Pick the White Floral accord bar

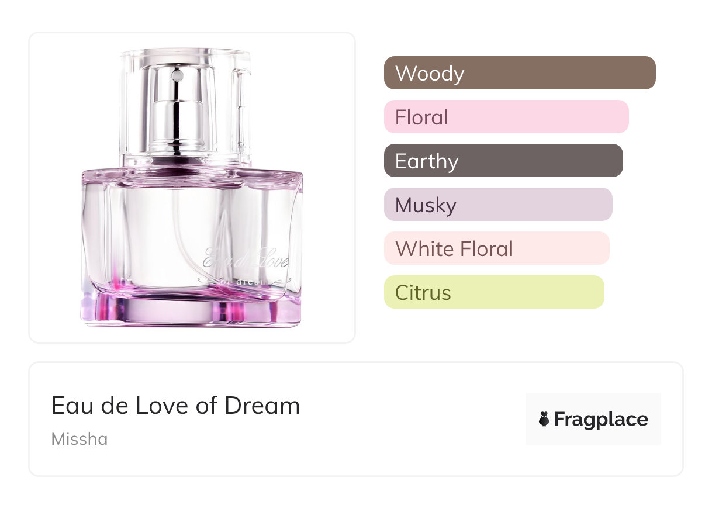pyautogui.click(x=496, y=248)
